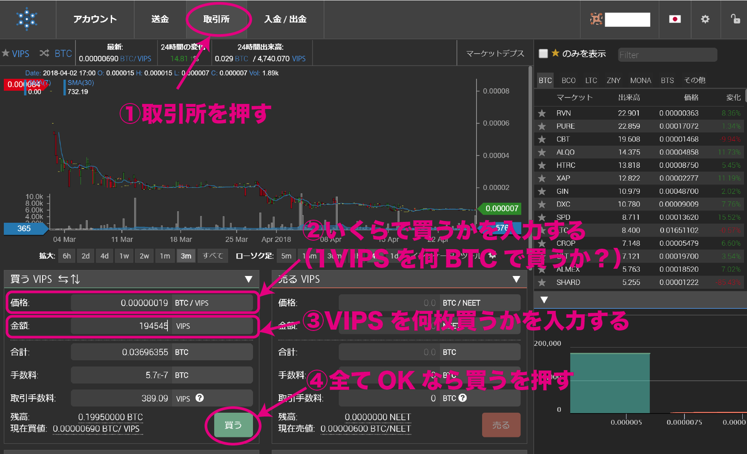Click the マーケットデプス button
The image size is (747, 454).
(x=495, y=53)
